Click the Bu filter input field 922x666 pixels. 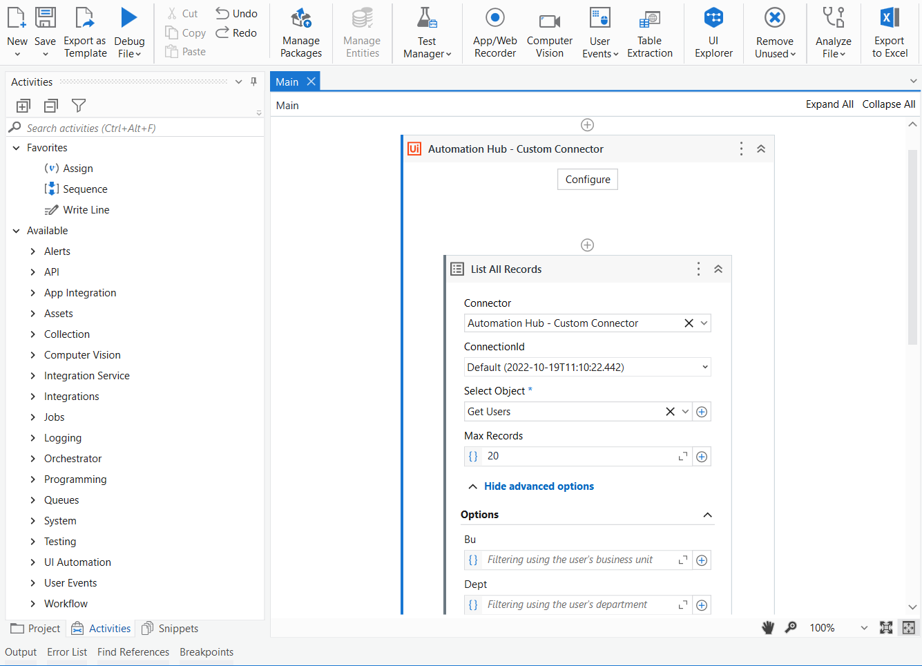(x=579, y=560)
